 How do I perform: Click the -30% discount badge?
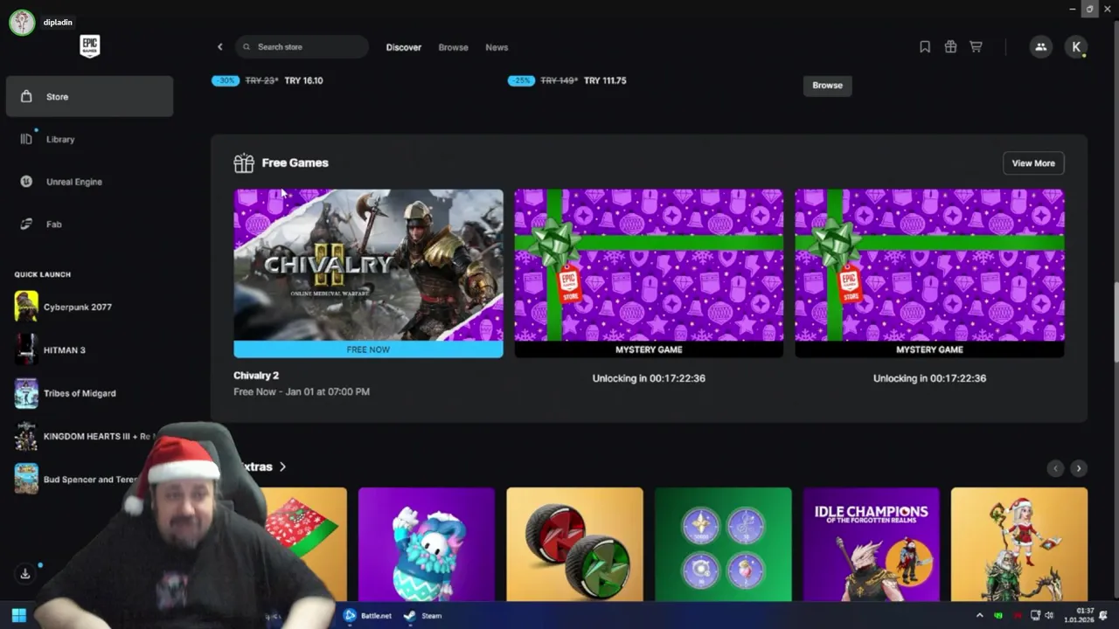(x=226, y=80)
